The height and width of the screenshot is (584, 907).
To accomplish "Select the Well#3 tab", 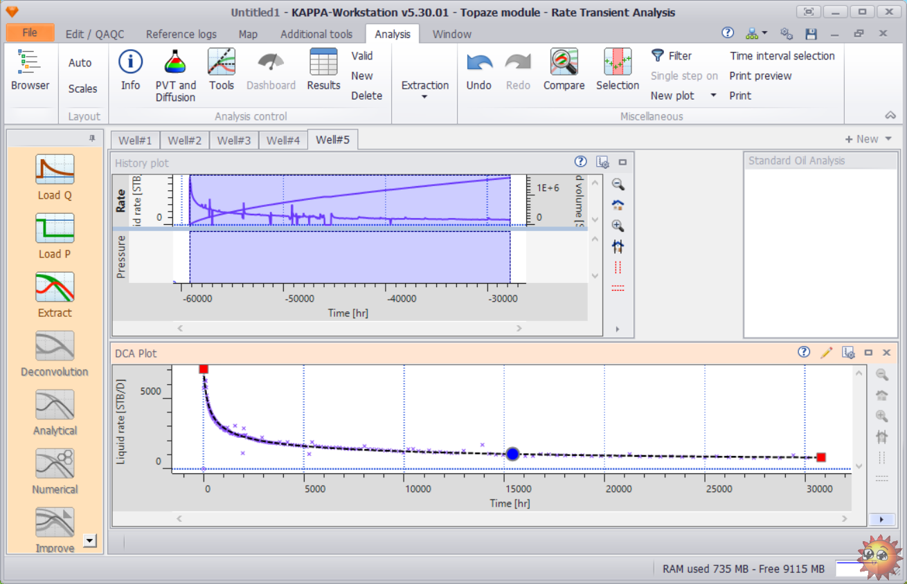I will [x=234, y=140].
